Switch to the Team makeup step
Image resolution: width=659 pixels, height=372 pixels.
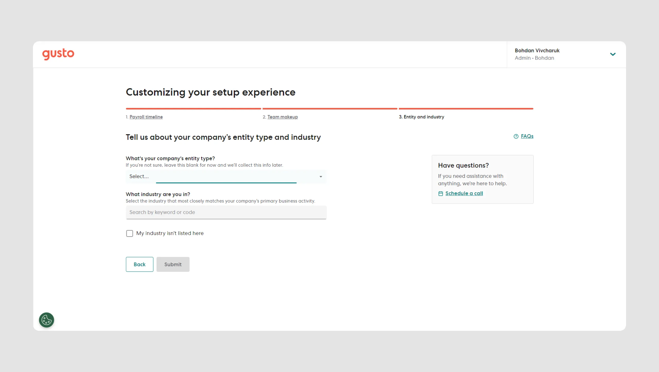point(282,117)
